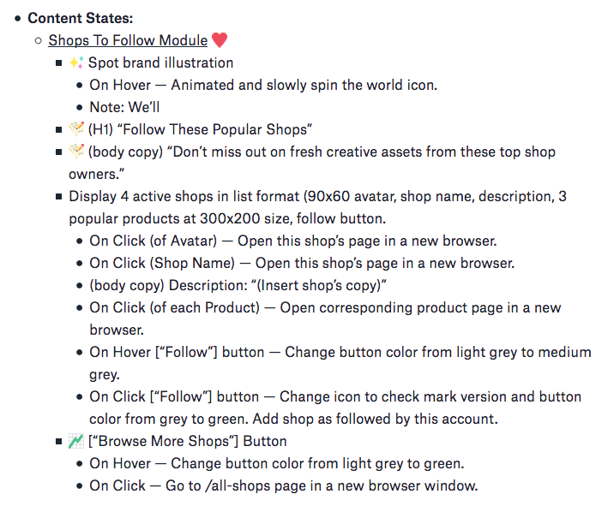
Task: Click the sparkles emoji before Spot brand
Action: [75, 63]
